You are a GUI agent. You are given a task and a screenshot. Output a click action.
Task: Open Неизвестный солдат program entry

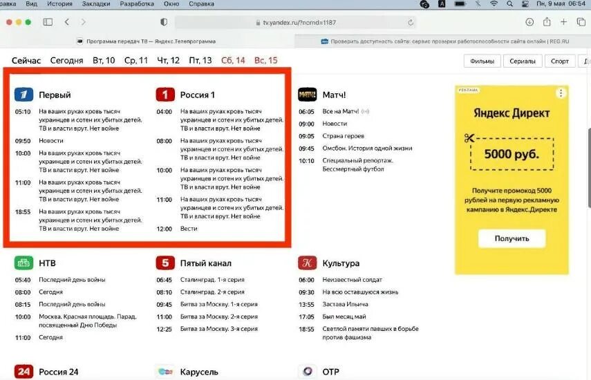coord(352,280)
